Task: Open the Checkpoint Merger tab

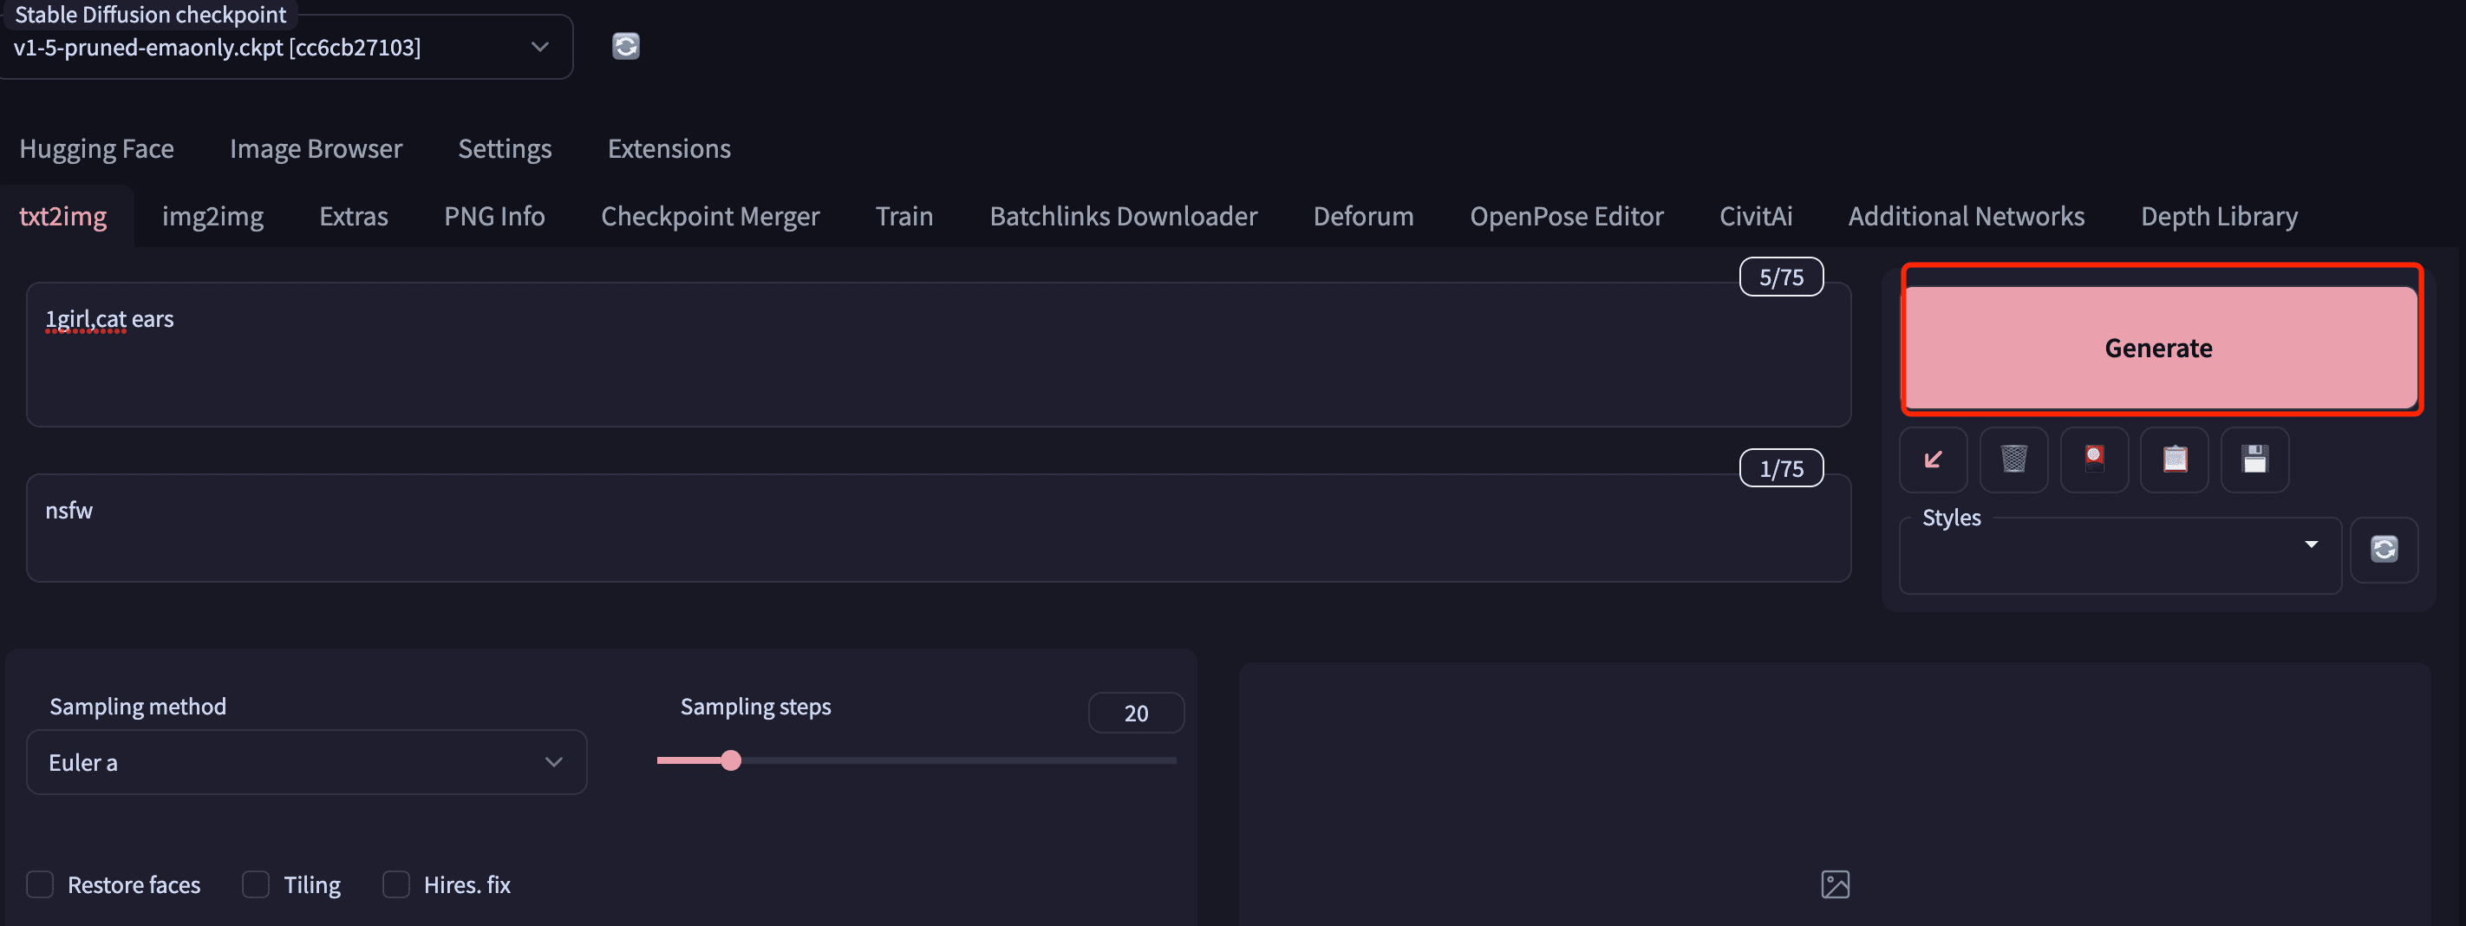Action: (x=710, y=217)
